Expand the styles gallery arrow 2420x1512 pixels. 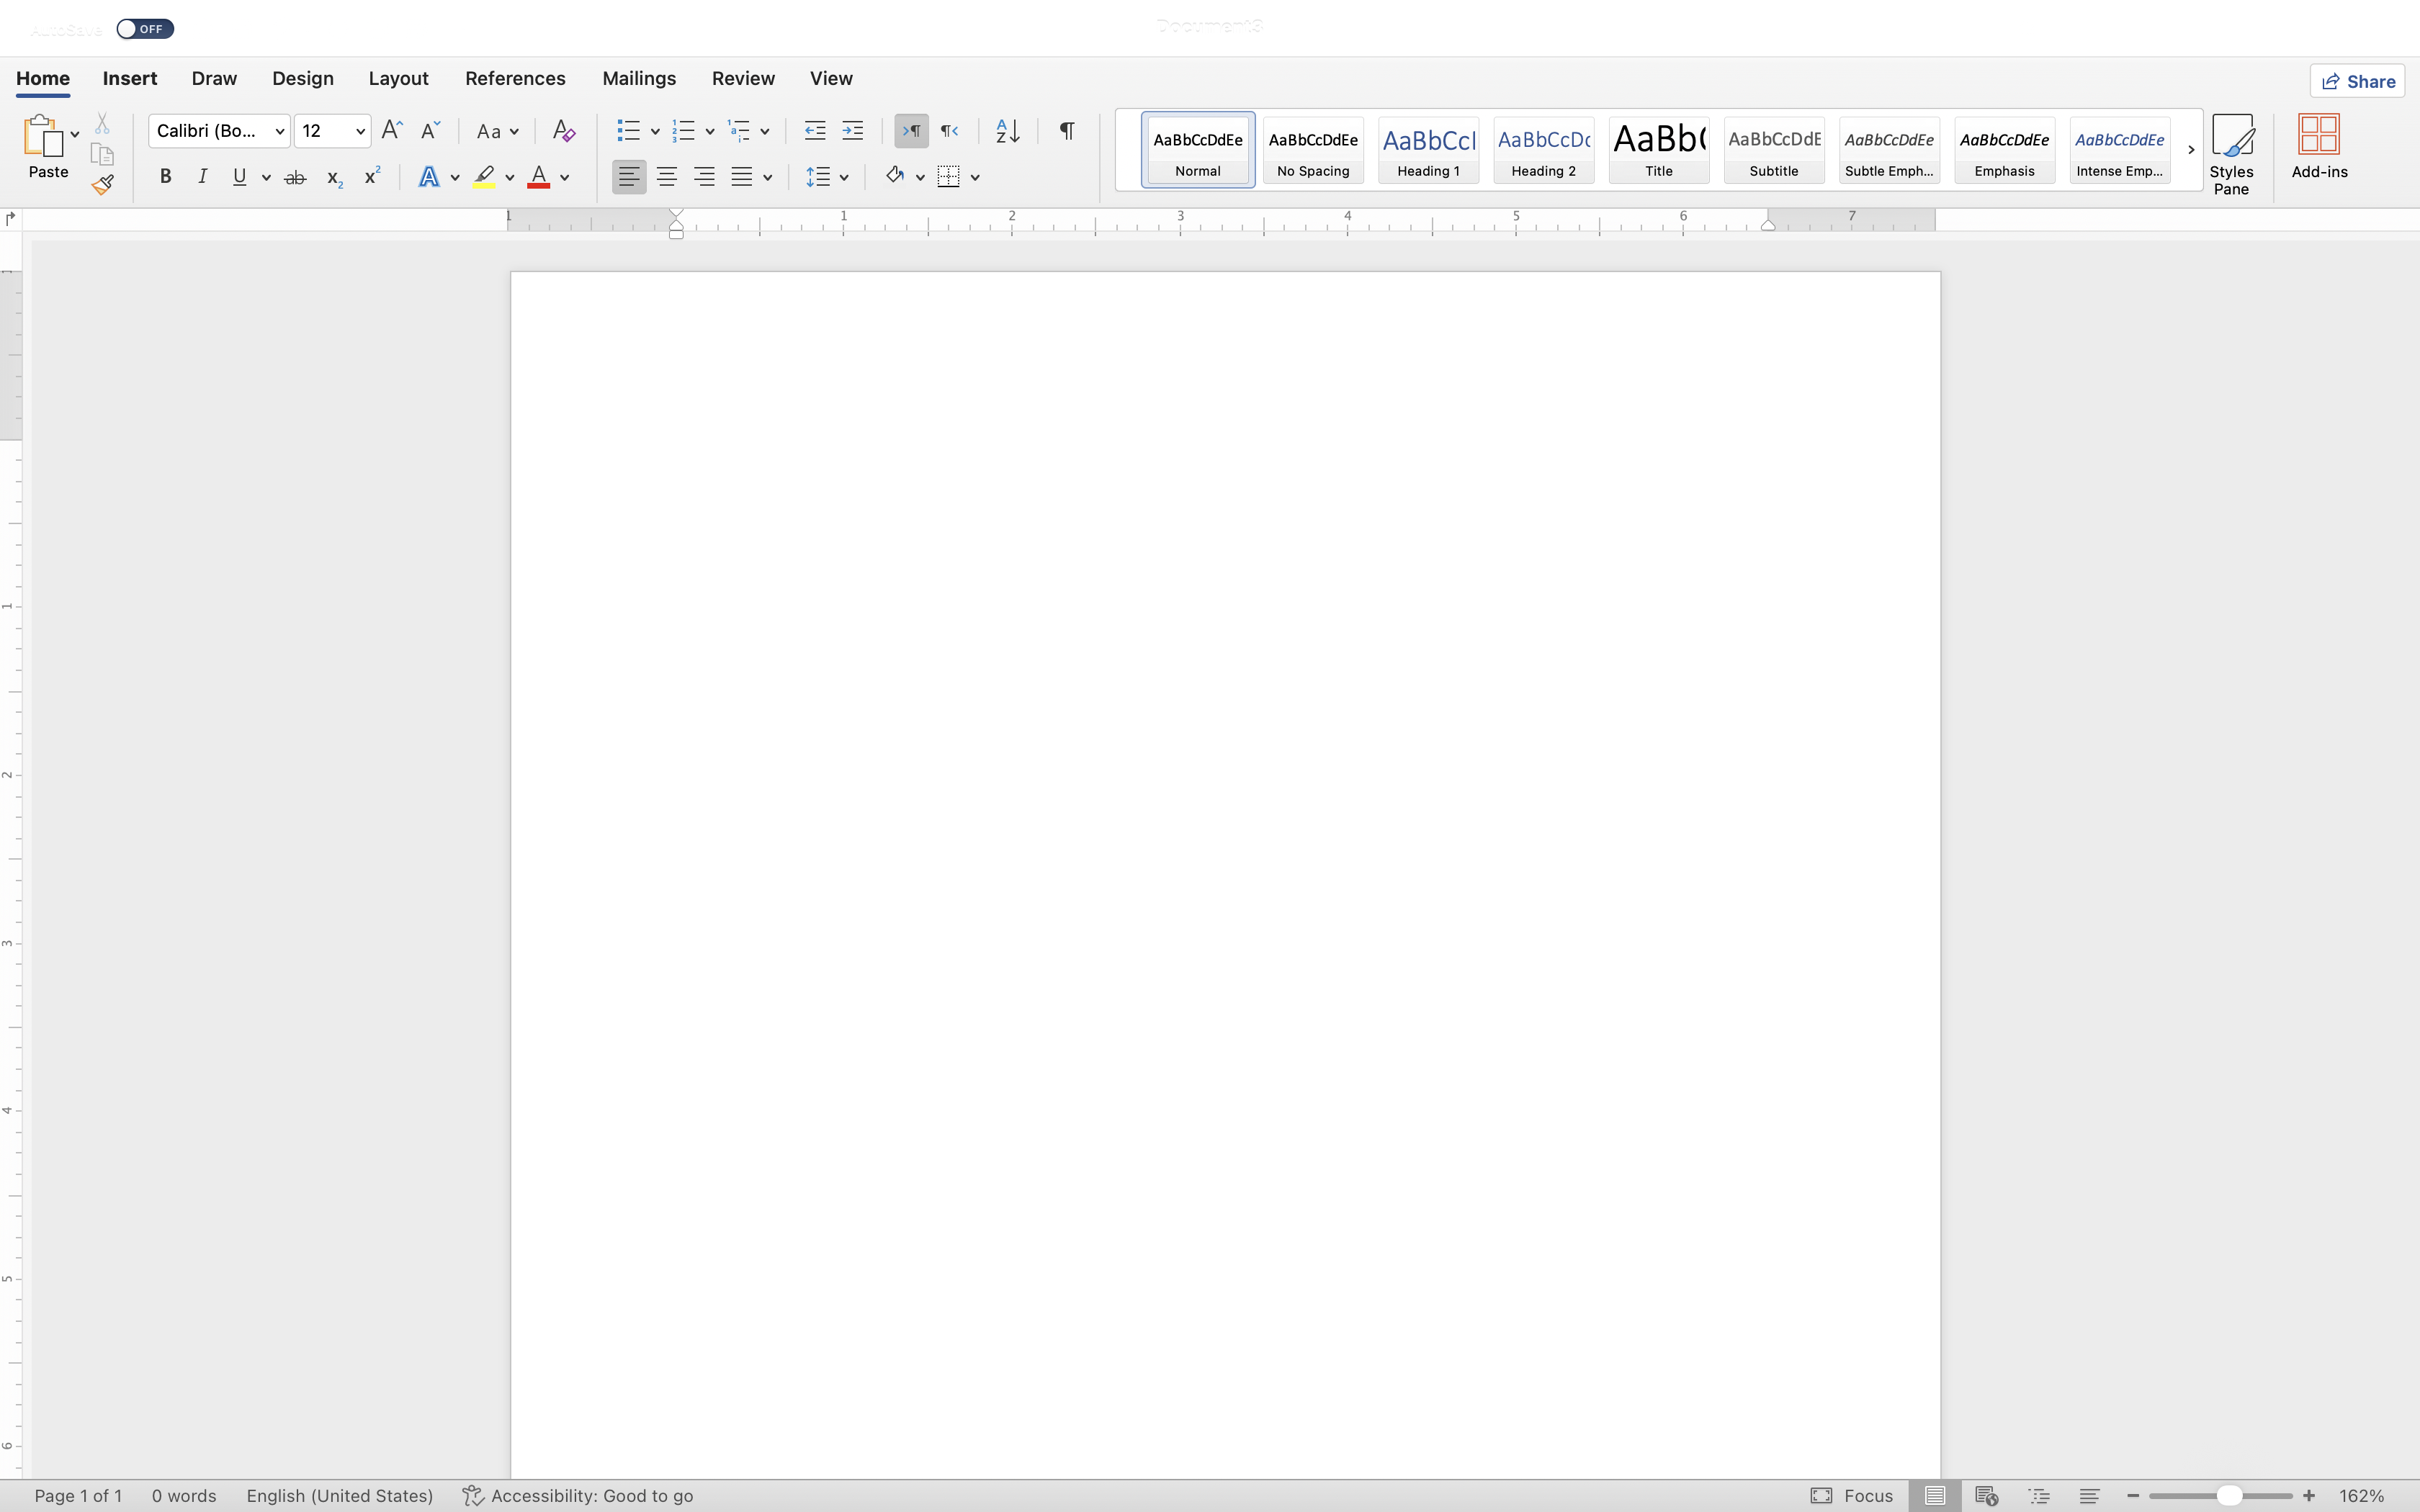pyautogui.click(x=2190, y=150)
